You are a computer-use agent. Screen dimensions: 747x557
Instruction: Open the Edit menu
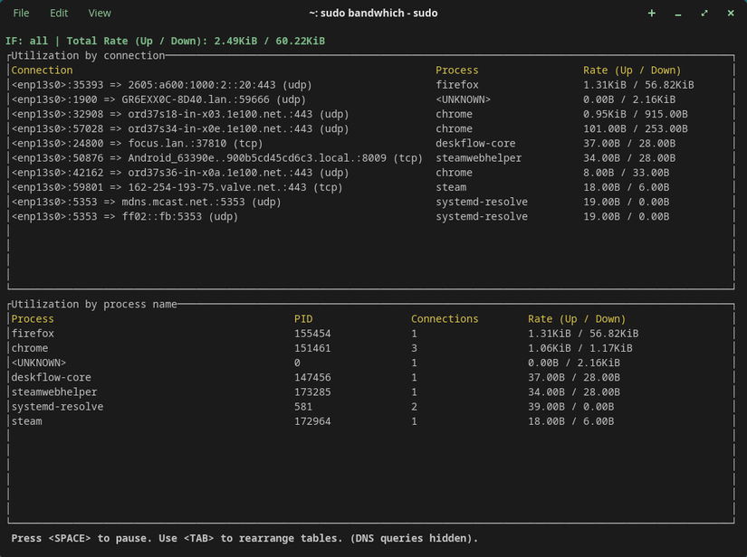59,13
